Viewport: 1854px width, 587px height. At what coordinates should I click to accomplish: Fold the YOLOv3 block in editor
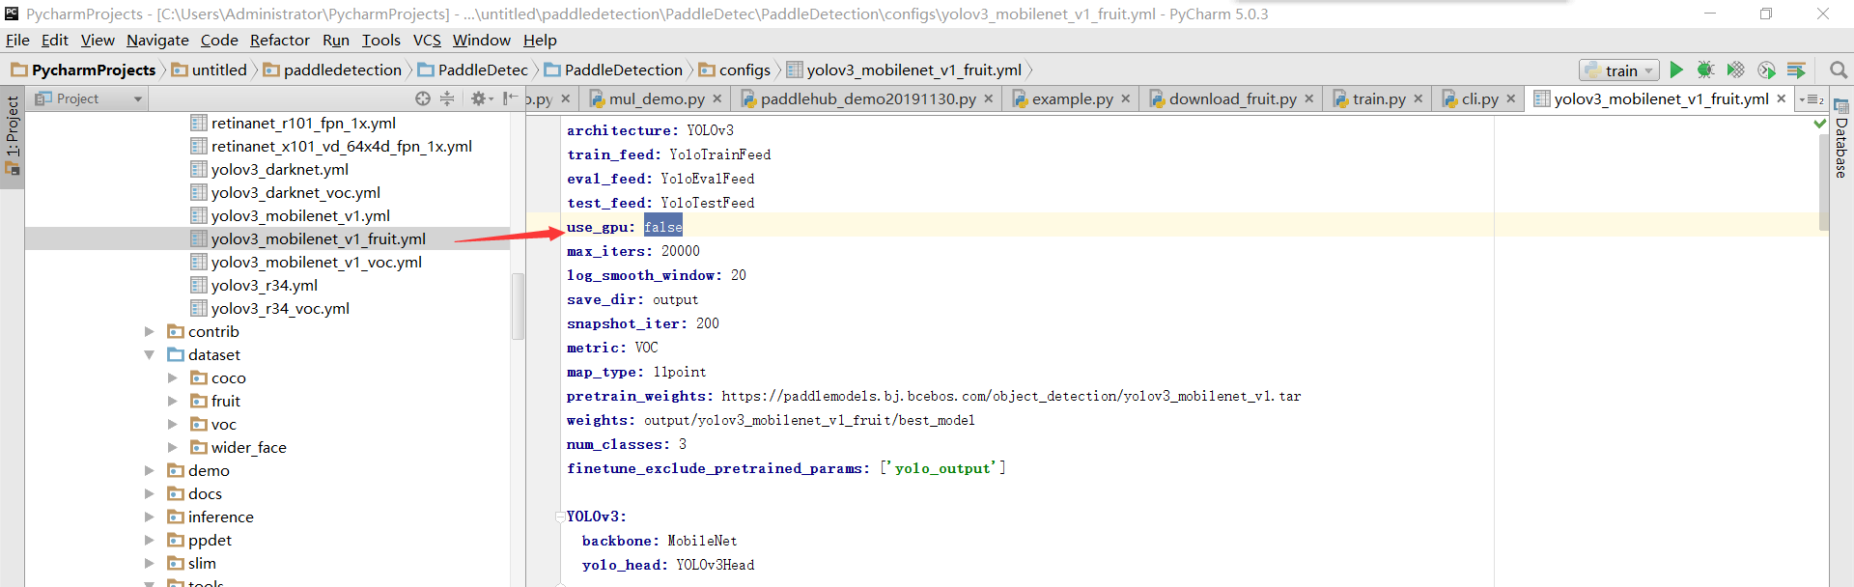click(x=560, y=517)
